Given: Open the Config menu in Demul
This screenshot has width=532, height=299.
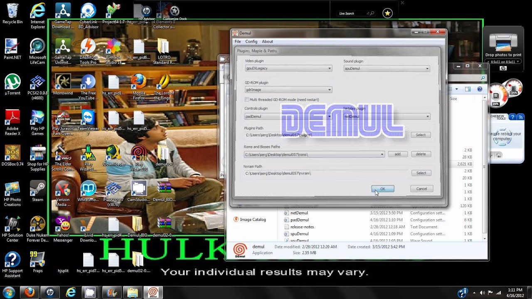Looking at the screenshot, I should 251,42.
